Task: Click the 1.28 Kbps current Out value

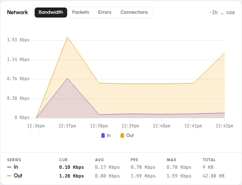Action: [71, 176]
